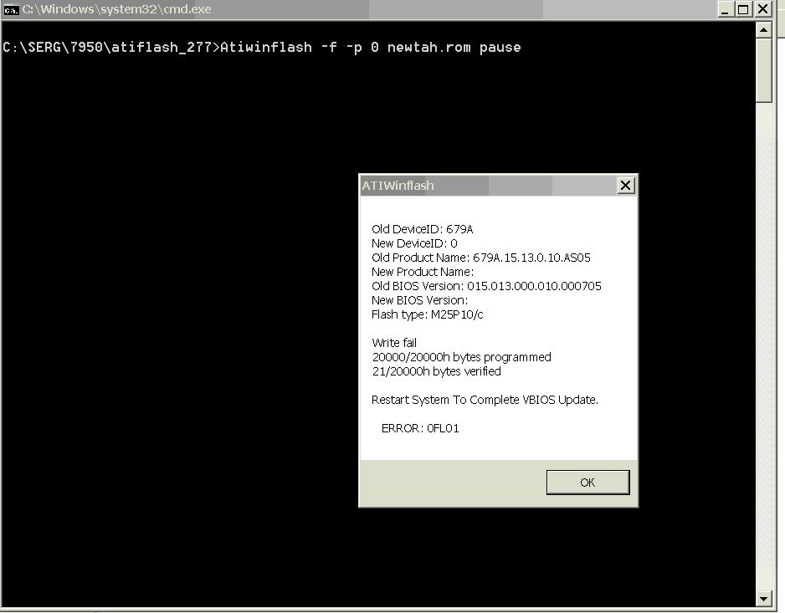
Task: Click the "New Product Name:" line
Action: click(422, 272)
